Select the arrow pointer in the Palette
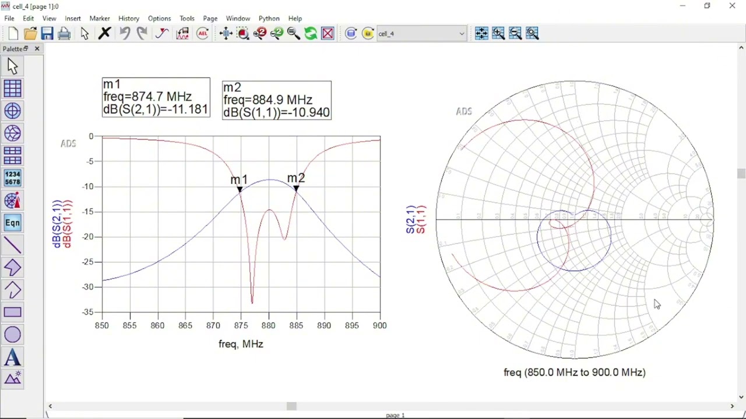Viewport: 746px width, 419px height. tap(12, 66)
